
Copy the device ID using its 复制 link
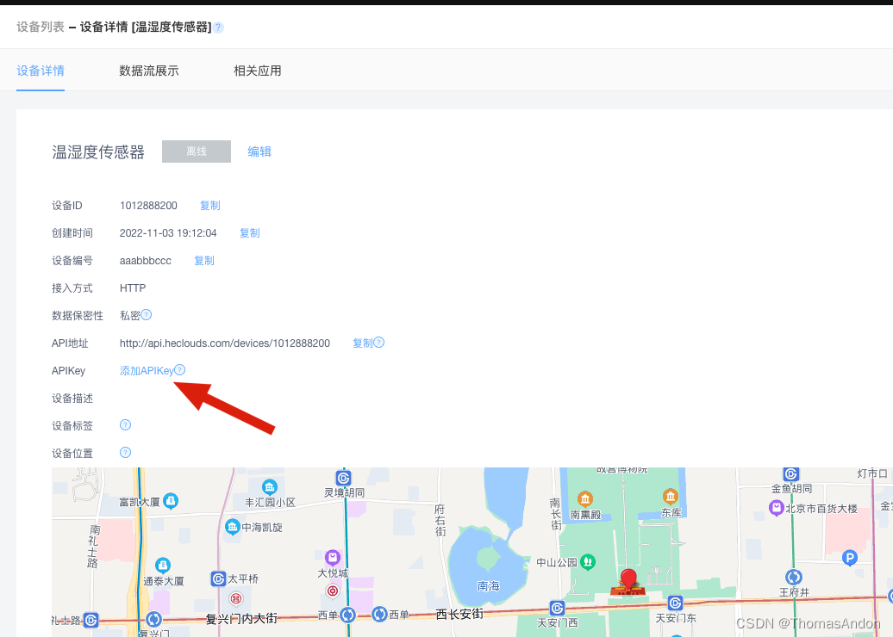click(x=209, y=205)
